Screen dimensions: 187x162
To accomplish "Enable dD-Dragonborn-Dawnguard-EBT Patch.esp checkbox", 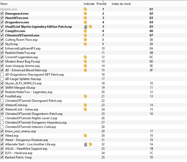I will point(2,75).
